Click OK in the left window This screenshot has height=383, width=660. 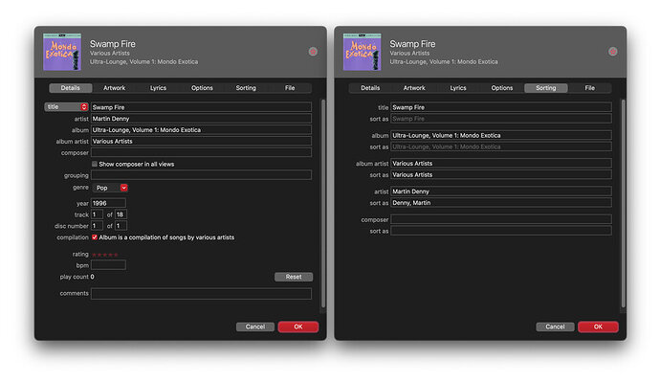[298, 327]
